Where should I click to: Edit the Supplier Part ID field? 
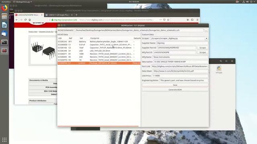pos(177,48)
